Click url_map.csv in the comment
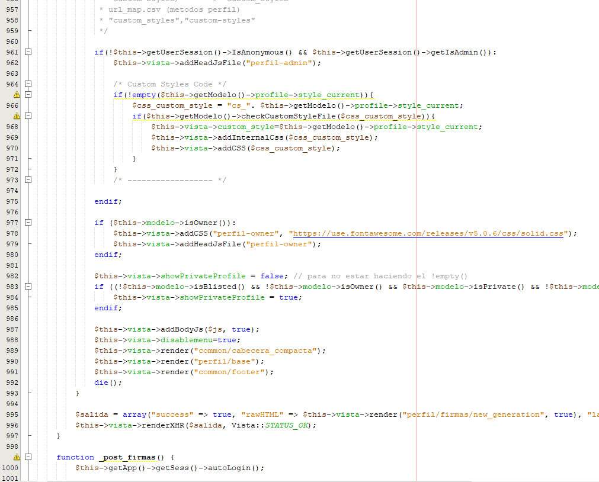 (134, 9)
